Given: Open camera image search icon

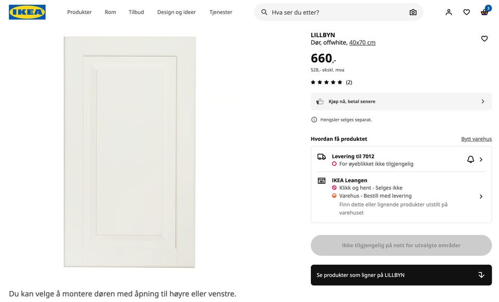Looking at the screenshot, I should [x=413, y=12].
